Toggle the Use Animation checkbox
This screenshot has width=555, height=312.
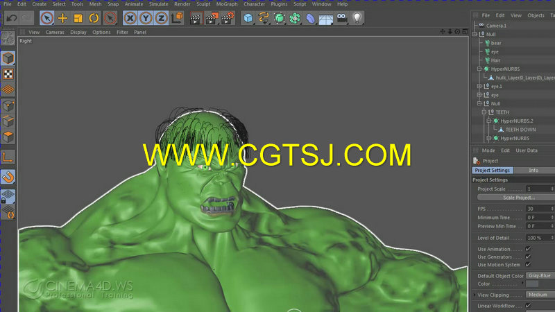528,249
